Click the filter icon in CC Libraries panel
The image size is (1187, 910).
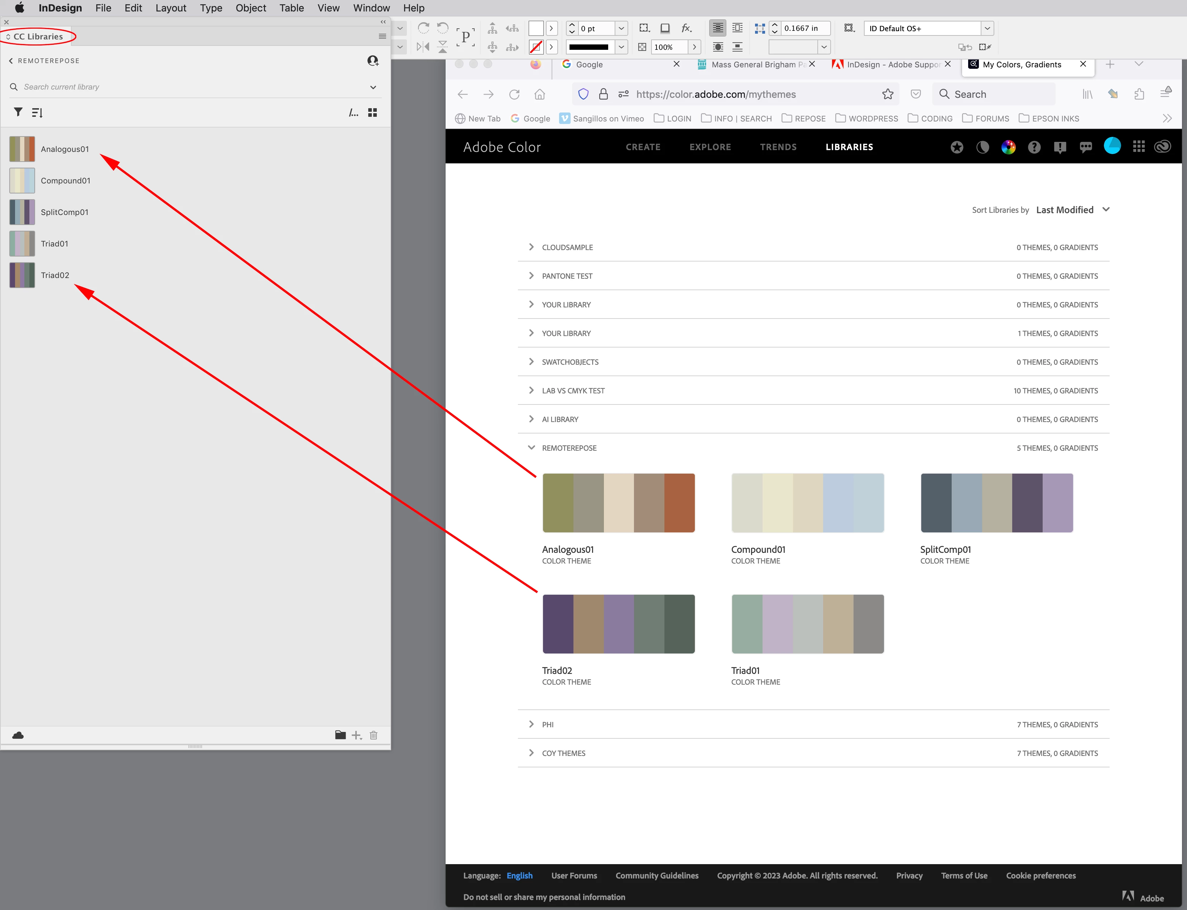(x=18, y=112)
